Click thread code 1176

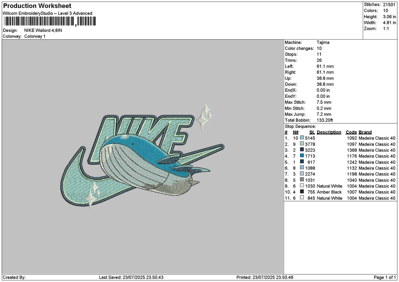point(352,156)
